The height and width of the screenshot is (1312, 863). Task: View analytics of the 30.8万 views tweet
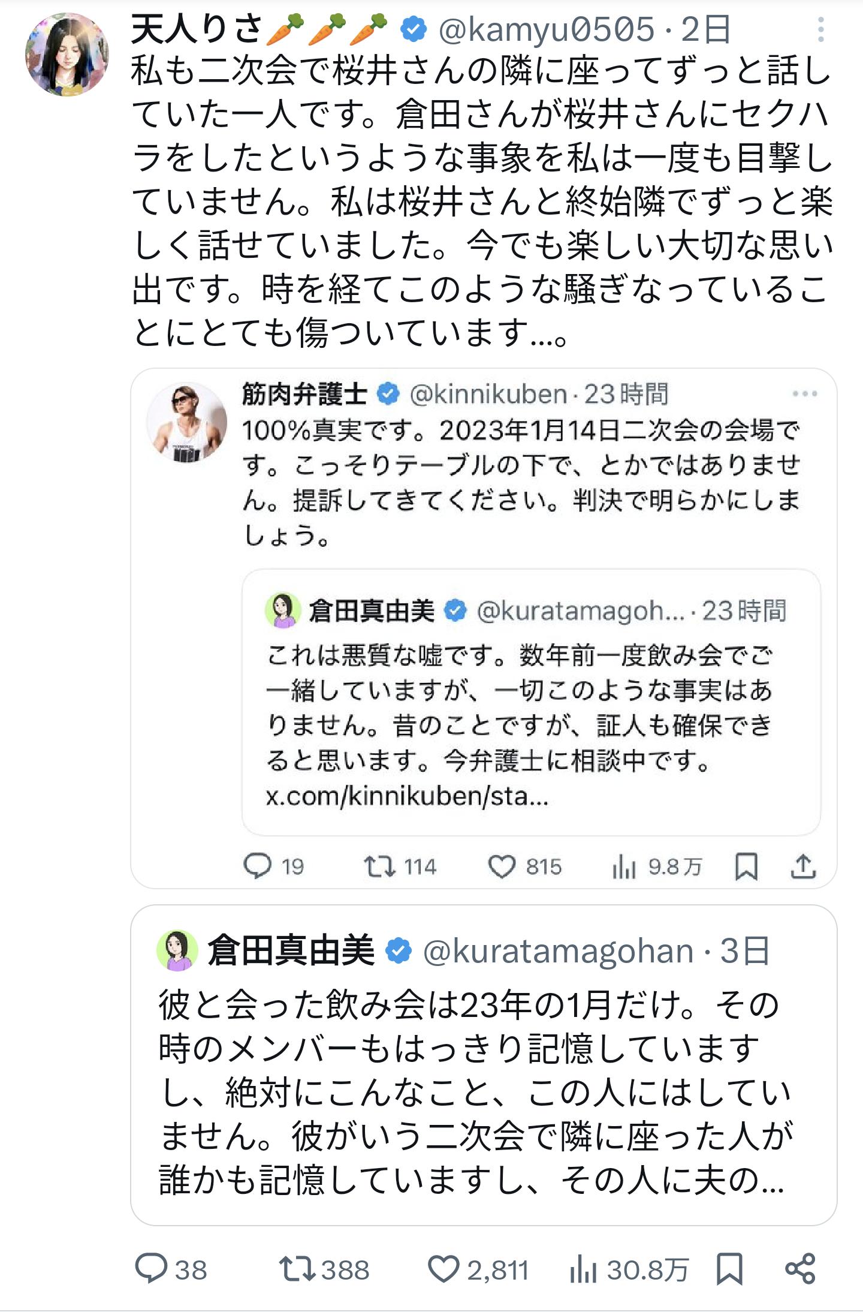(x=583, y=1268)
